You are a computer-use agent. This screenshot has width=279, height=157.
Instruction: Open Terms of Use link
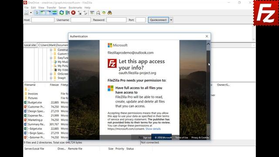(x=181, y=137)
